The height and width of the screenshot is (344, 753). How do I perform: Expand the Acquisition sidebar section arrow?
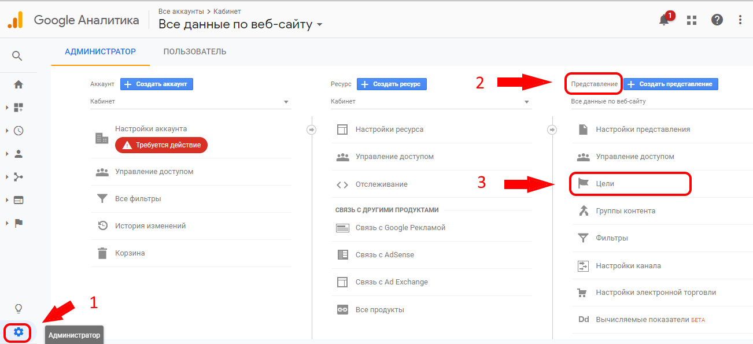[x=7, y=177]
